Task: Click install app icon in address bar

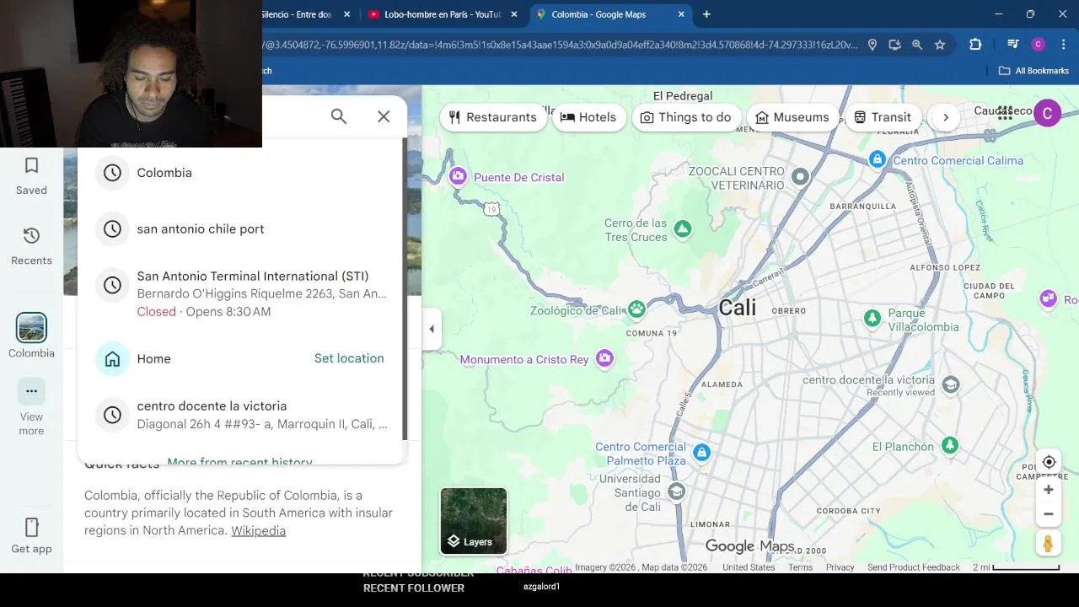Action: pos(894,45)
